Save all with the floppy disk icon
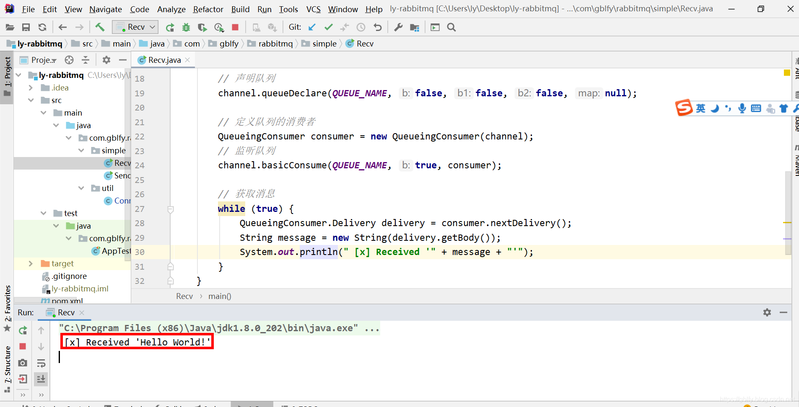 click(x=26, y=27)
